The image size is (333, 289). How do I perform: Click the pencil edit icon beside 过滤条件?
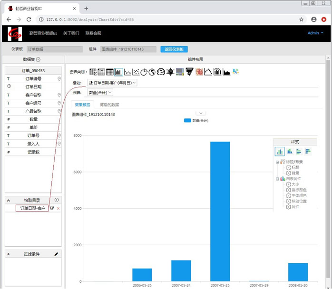click(x=57, y=254)
